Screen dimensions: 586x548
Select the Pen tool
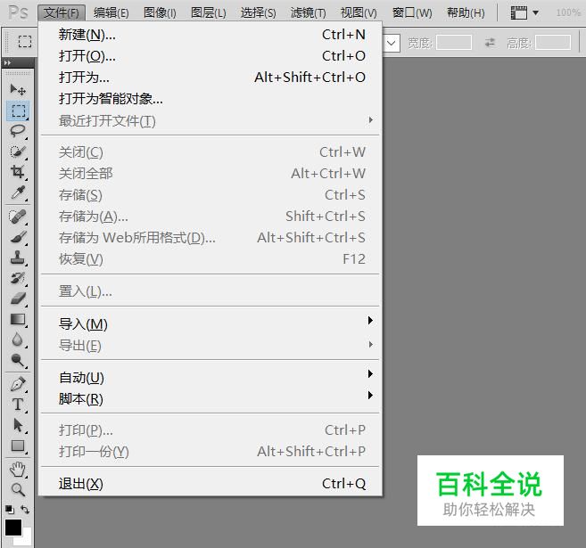coord(18,384)
